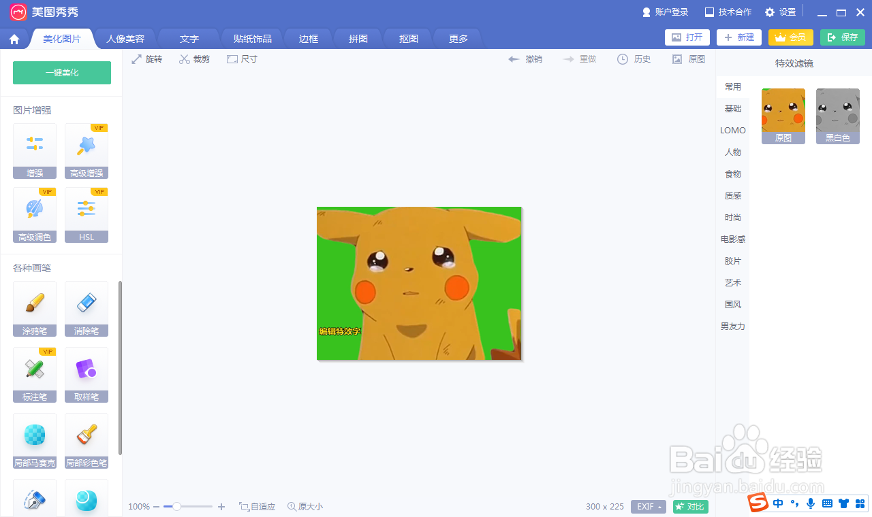Select the 原图 filter thumbnail
872x517 pixels.
pyautogui.click(x=783, y=116)
